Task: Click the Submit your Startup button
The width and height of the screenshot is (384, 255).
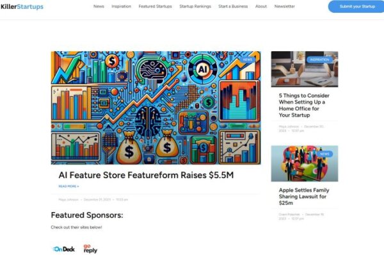Action: coord(357,6)
